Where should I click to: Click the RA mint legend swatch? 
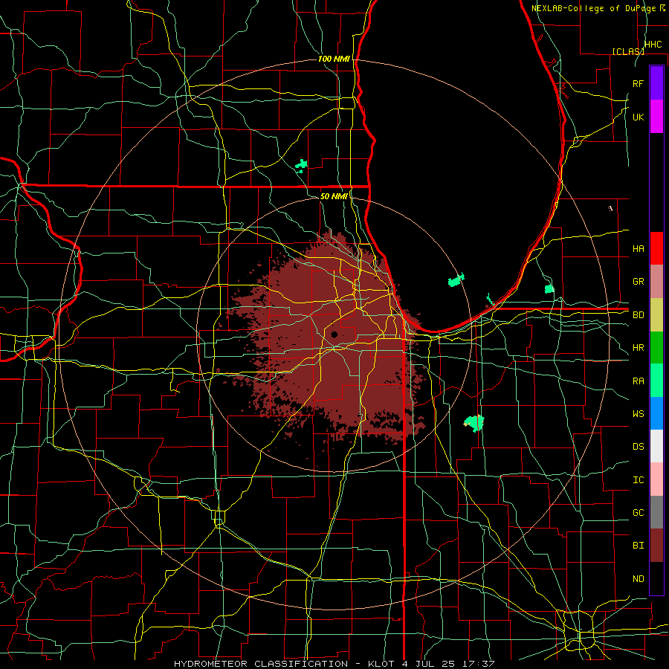656,381
